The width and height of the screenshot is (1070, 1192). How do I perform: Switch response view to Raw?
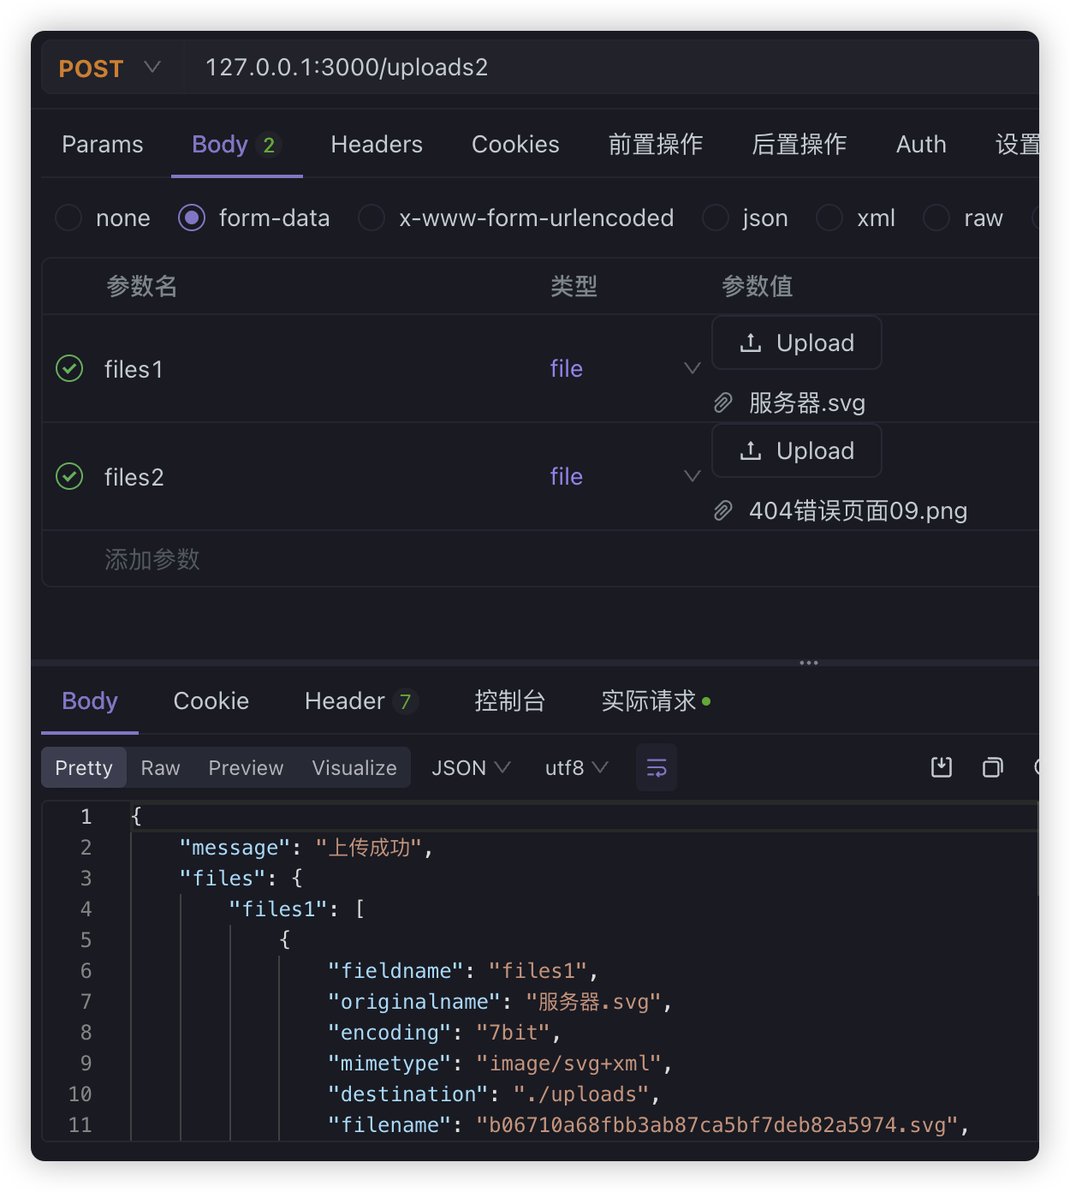160,767
